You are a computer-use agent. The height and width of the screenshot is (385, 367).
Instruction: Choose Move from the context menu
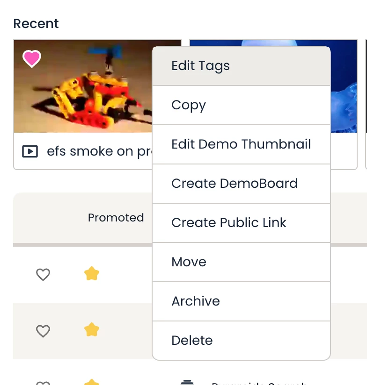[x=189, y=262]
